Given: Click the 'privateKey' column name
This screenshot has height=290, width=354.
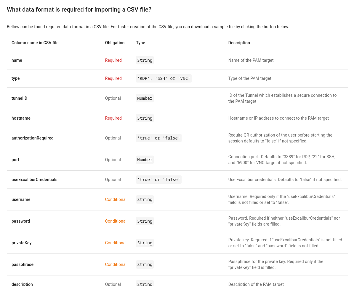Looking at the screenshot, I should click(22, 243).
